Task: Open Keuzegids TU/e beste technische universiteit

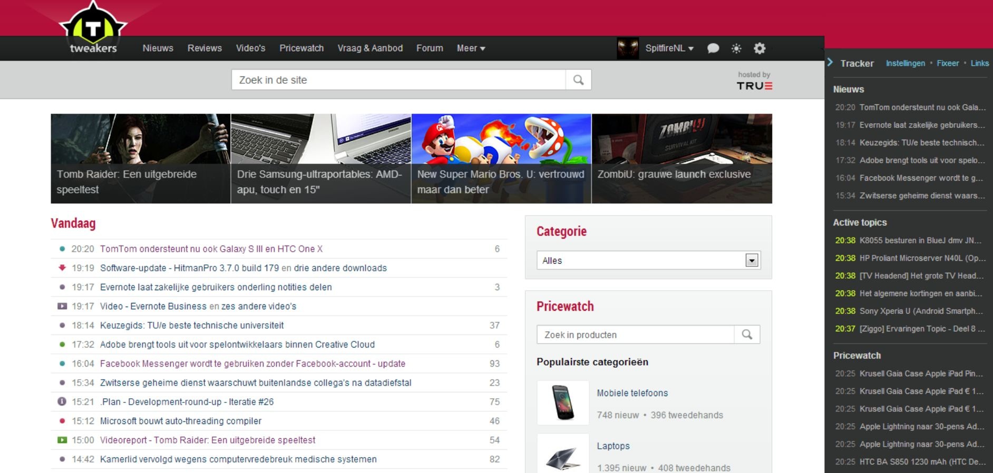Action: coord(192,325)
